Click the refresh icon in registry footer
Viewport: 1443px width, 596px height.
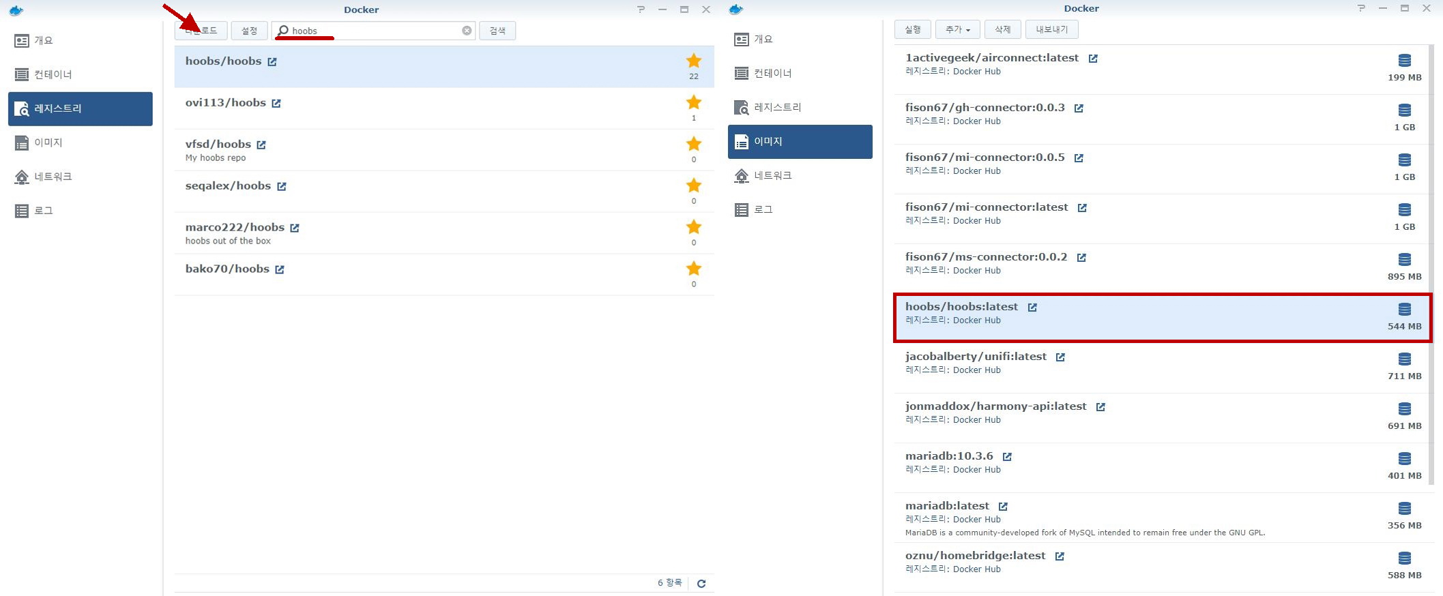click(701, 584)
